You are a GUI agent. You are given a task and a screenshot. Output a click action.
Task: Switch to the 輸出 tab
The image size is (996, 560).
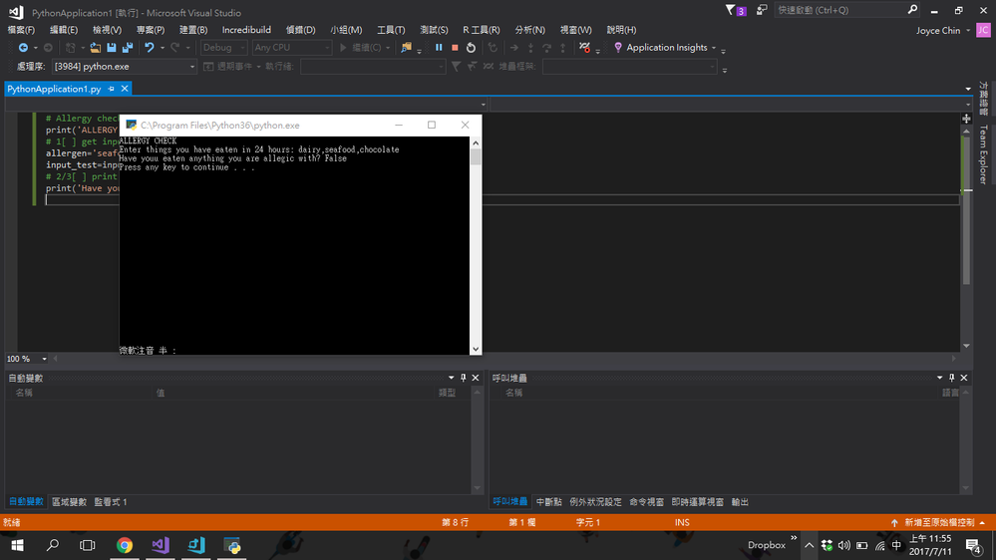tap(740, 502)
